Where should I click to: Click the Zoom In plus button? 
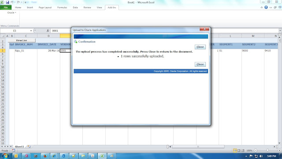(279, 151)
